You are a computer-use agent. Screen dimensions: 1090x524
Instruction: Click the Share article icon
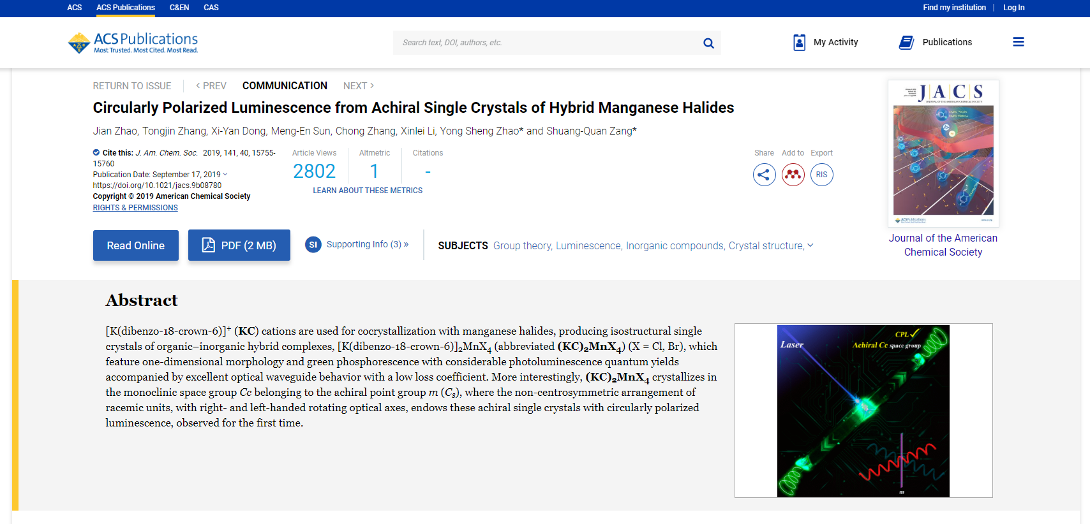coord(765,175)
